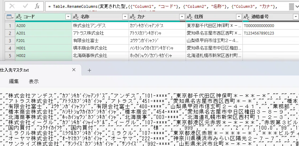Close the 仕入先マスタ.txt tab
Image resolution: width=299 pixels, height=146 pixels.
(74, 70)
